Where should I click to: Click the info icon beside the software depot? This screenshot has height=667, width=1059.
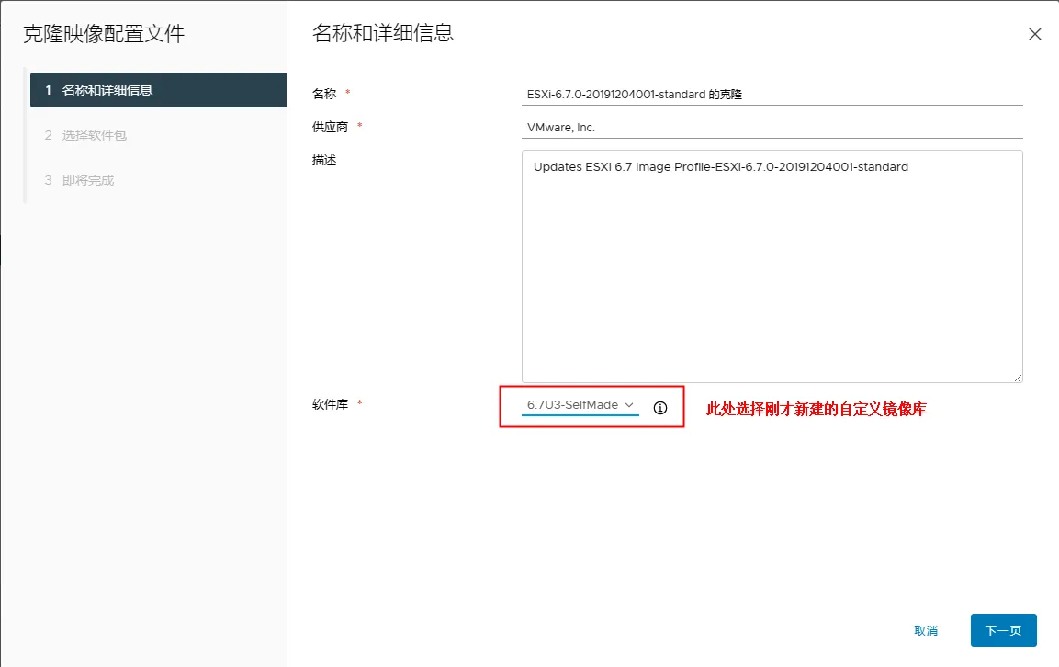coord(659,407)
